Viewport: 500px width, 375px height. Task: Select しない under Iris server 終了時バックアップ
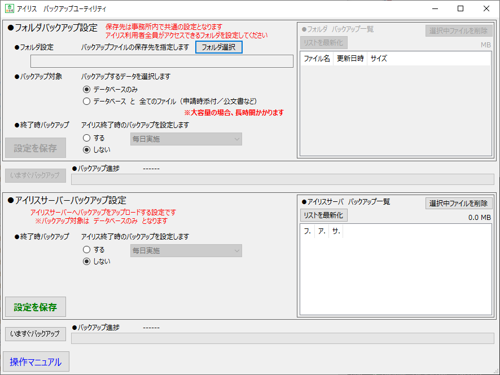tap(86, 261)
